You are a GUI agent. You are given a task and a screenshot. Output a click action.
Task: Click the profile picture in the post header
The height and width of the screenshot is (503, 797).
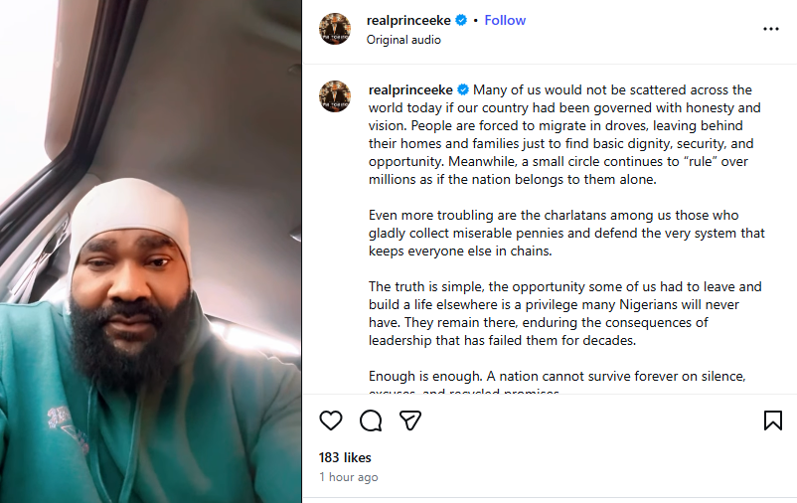click(x=335, y=29)
